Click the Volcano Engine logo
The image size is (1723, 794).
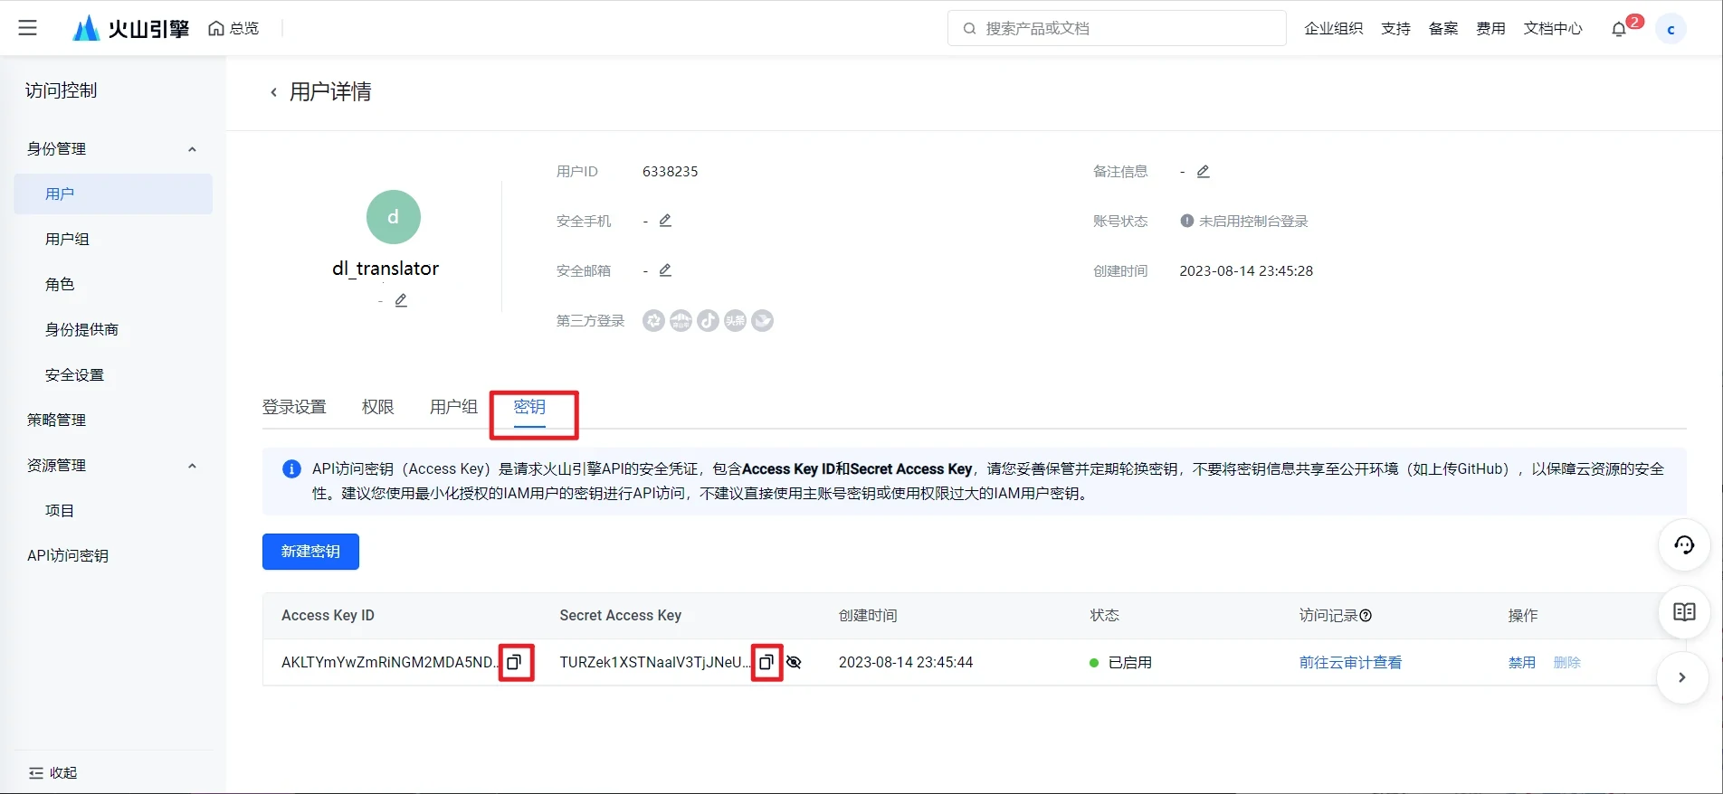(x=131, y=29)
